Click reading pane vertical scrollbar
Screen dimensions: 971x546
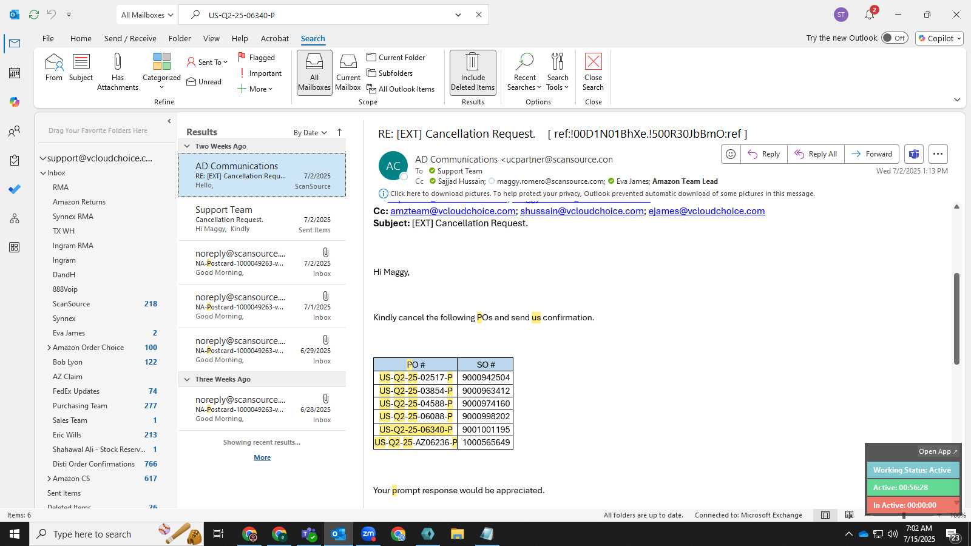pyautogui.click(x=956, y=318)
